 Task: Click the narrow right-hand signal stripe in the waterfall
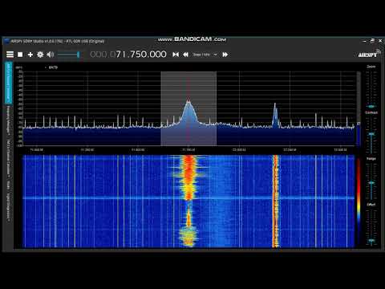point(276,201)
